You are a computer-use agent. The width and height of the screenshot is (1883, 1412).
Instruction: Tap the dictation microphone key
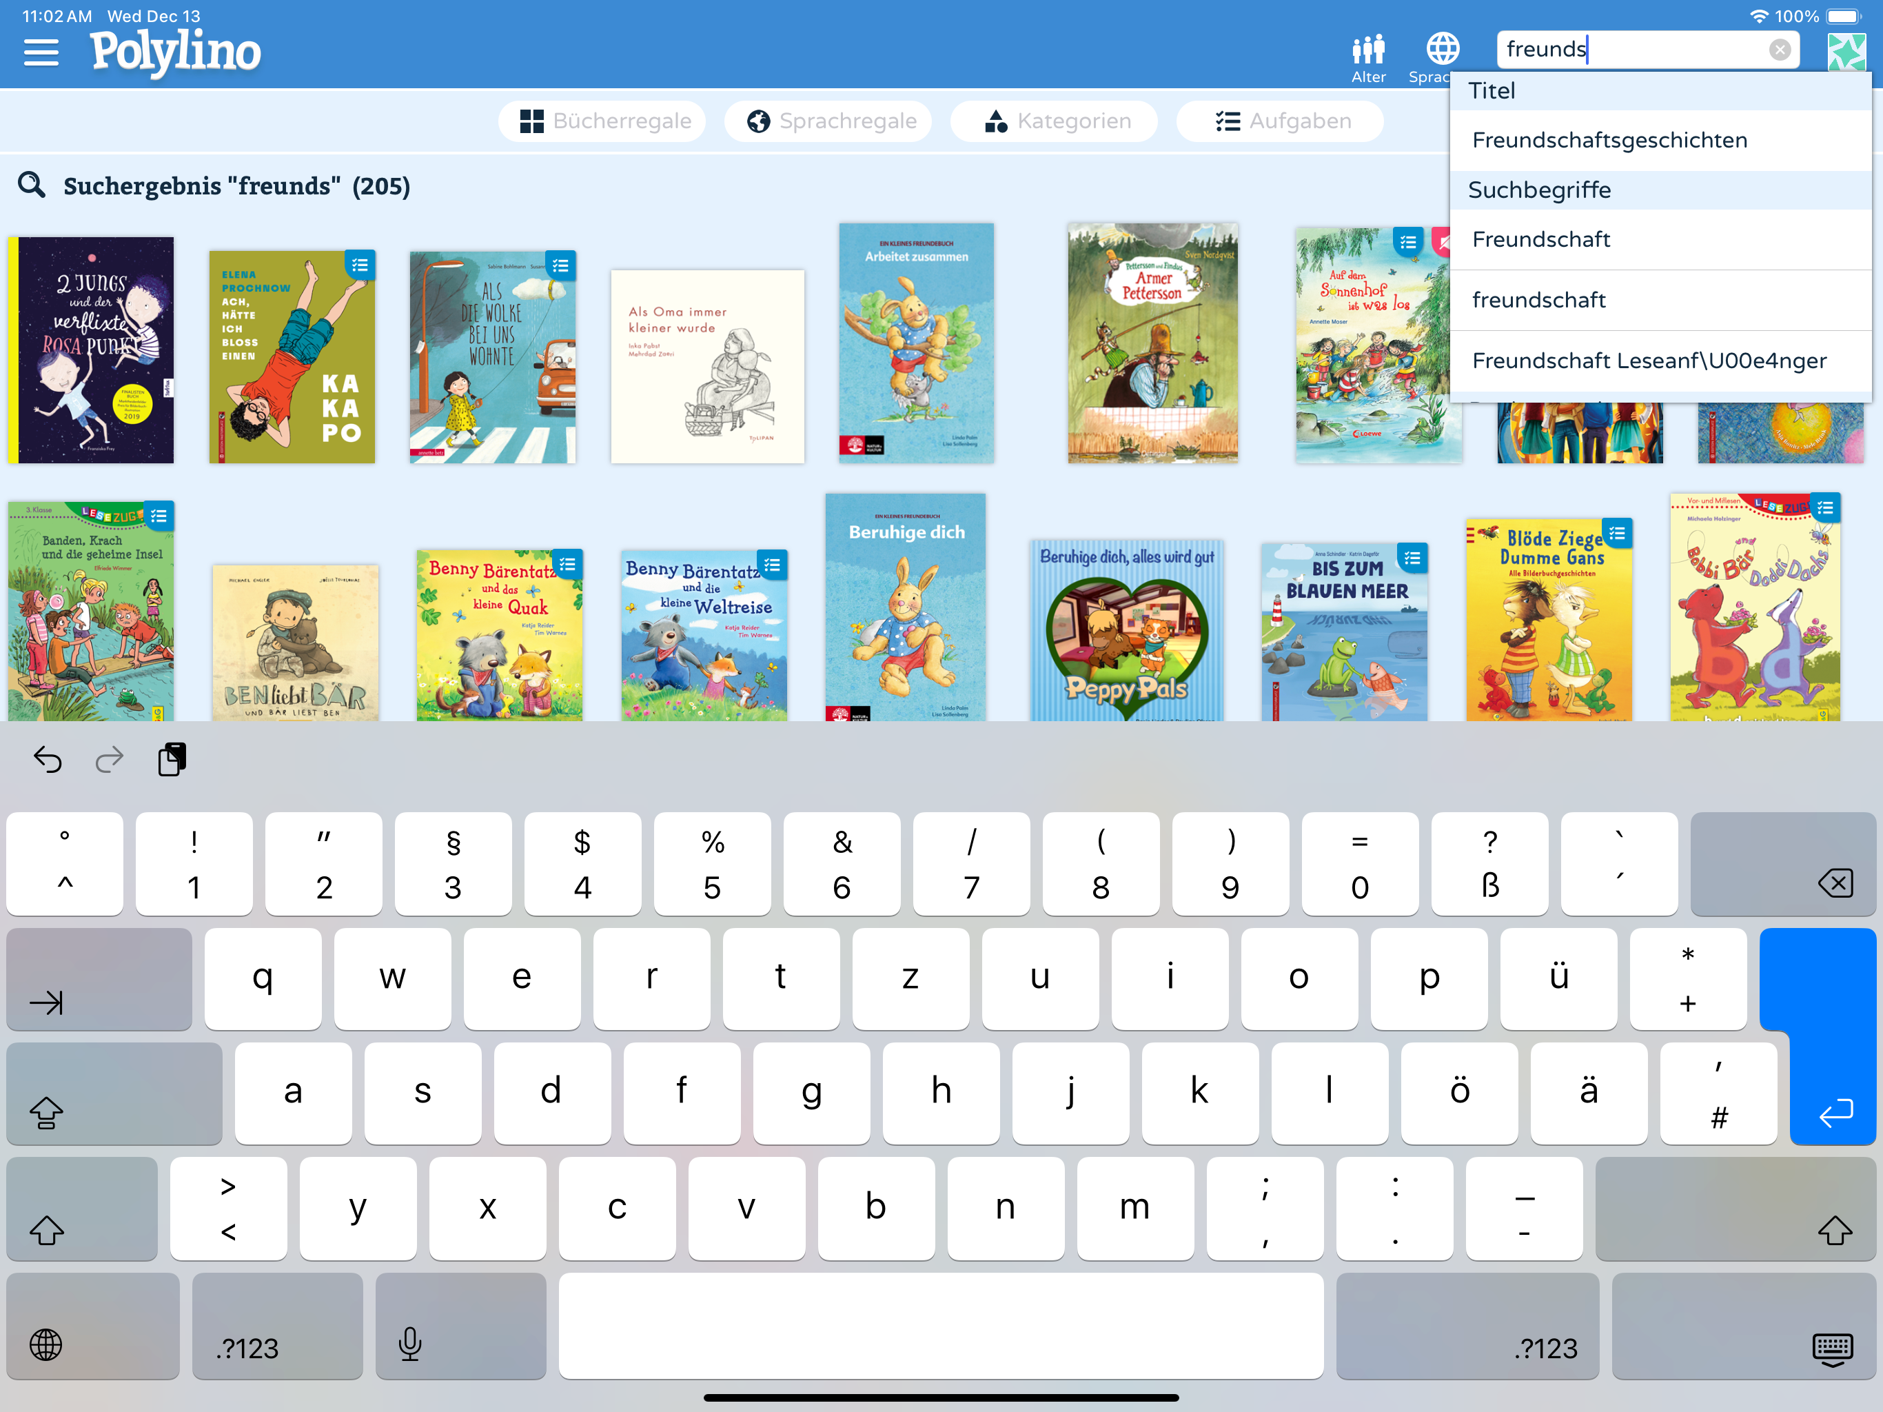point(460,1325)
